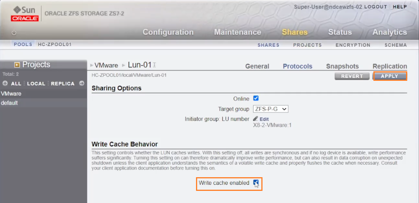Click the Total: 2 label
The height and width of the screenshot is (203, 419).
tap(10, 74)
